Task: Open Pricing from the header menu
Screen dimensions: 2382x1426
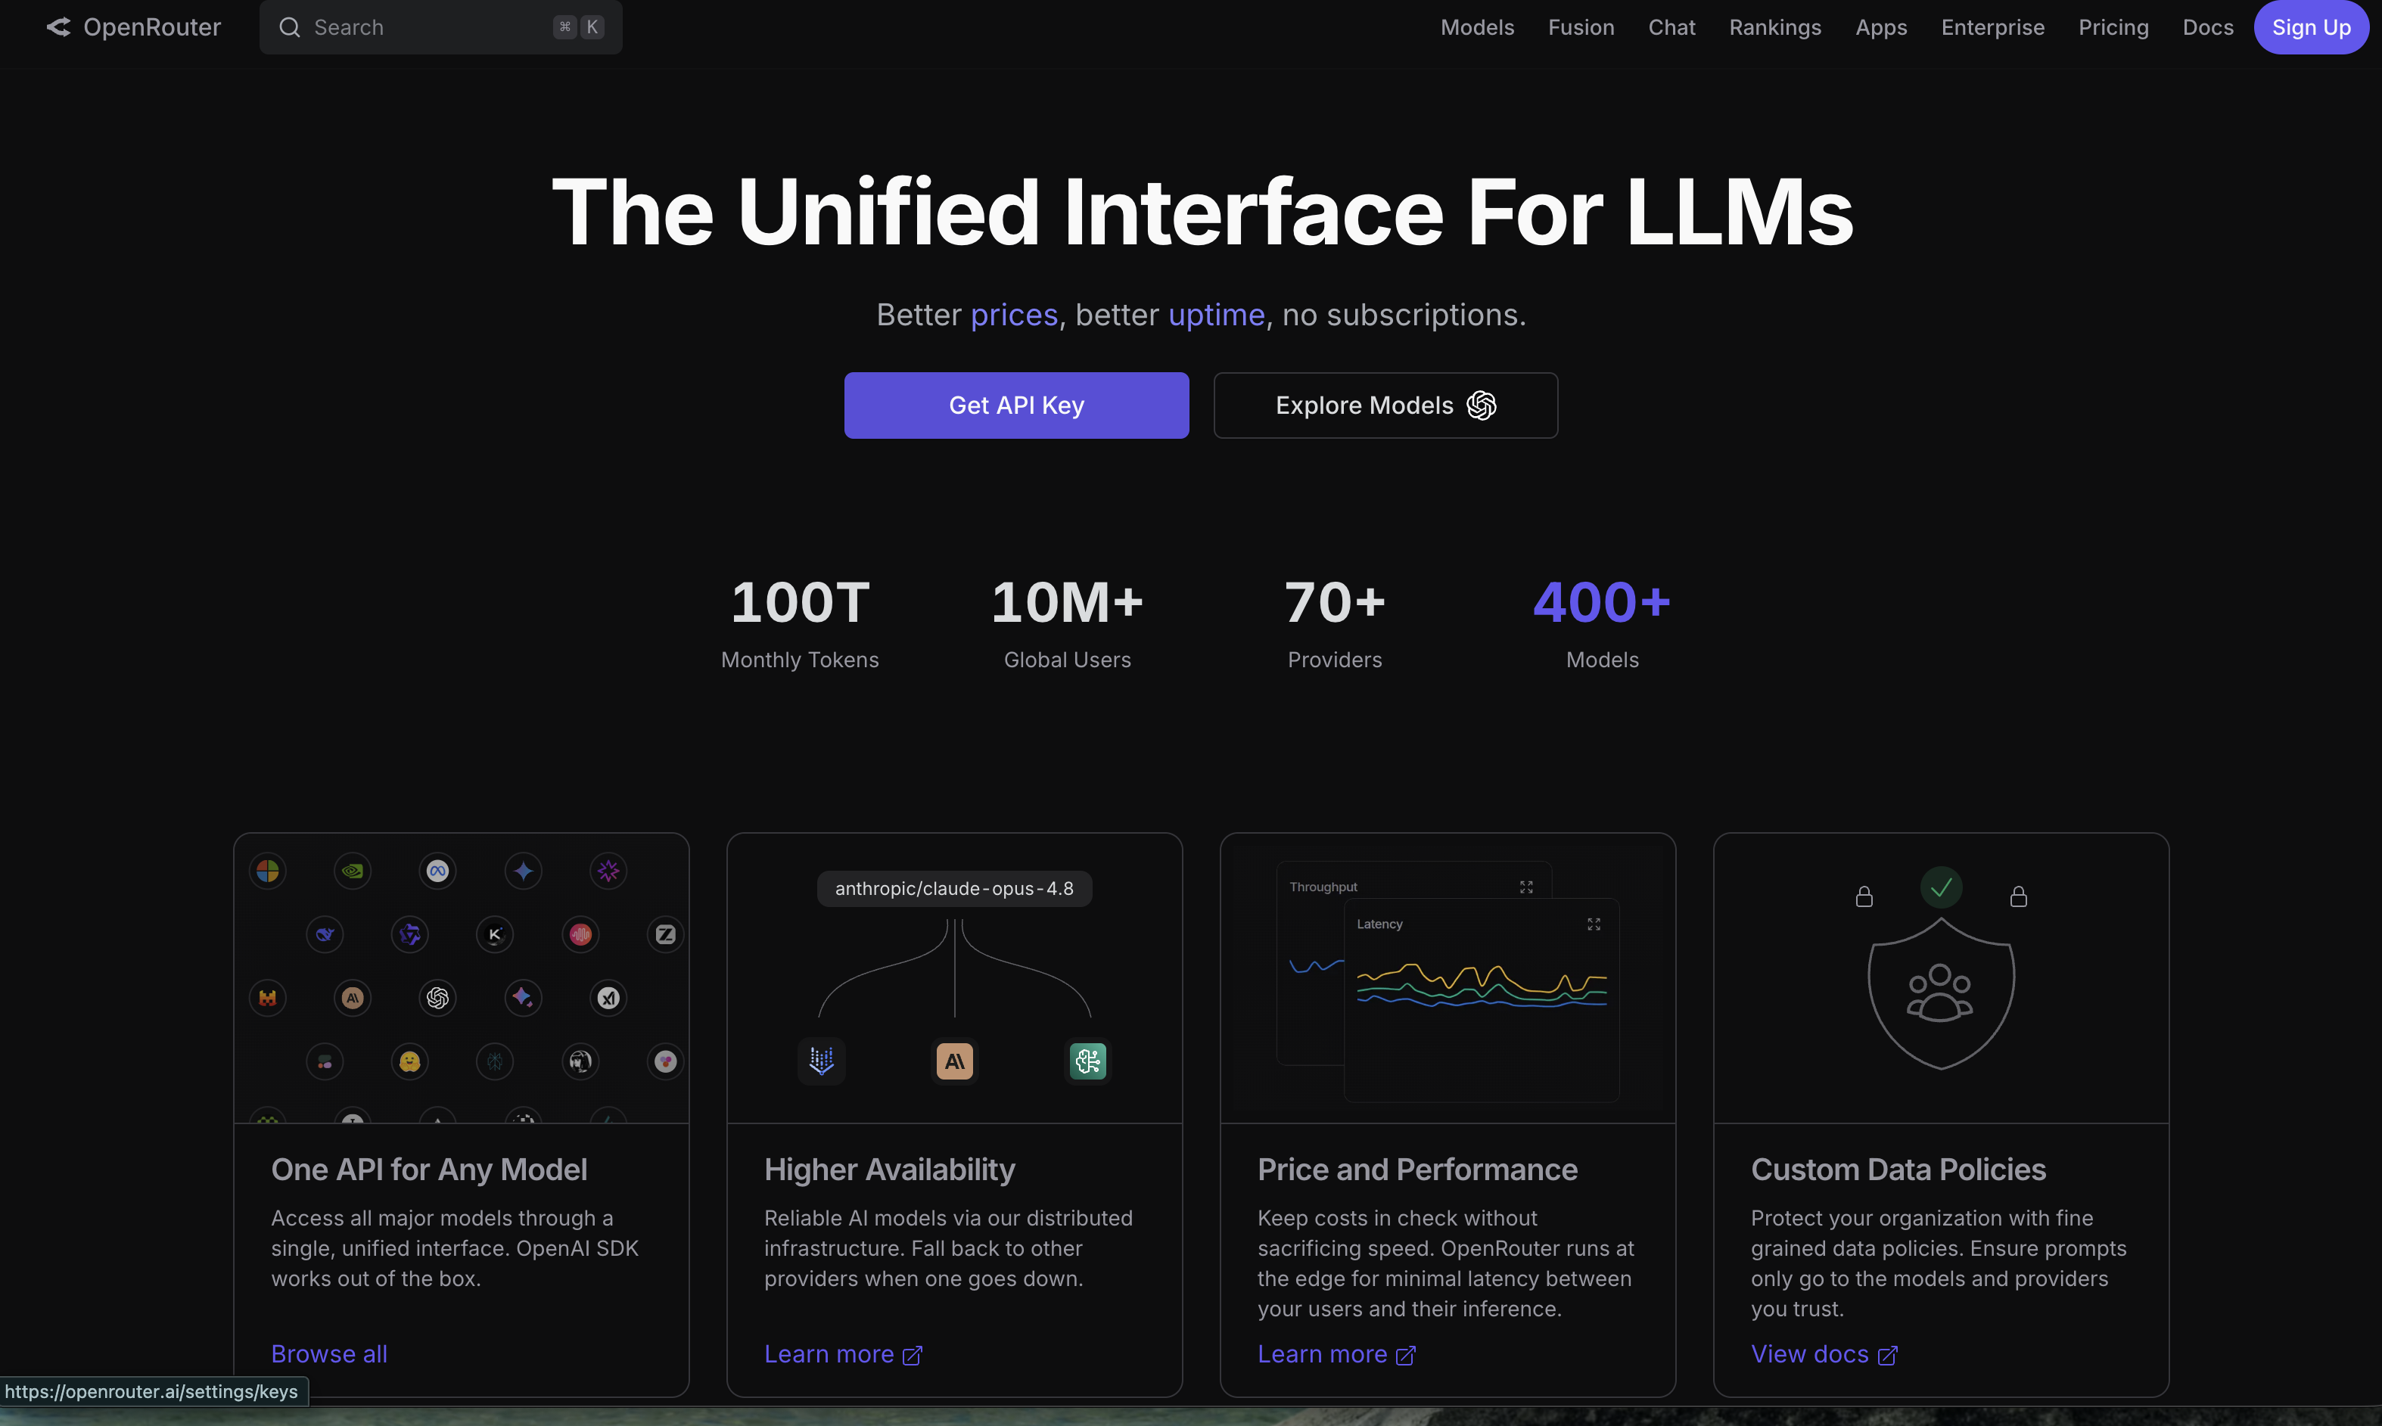Action: coord(2113,27)
